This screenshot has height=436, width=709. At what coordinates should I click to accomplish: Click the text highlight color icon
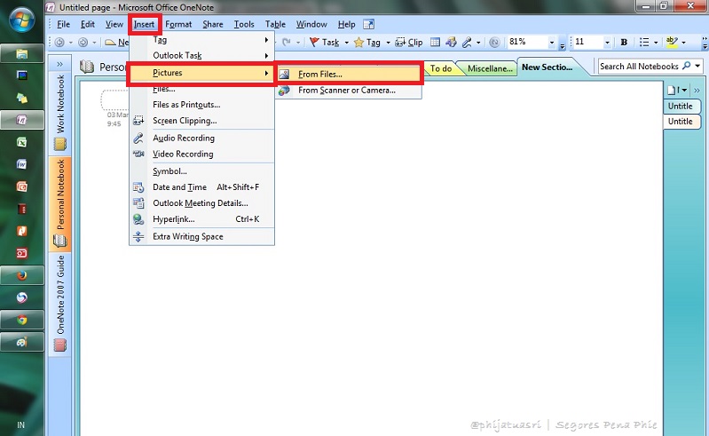coord(672,42)
